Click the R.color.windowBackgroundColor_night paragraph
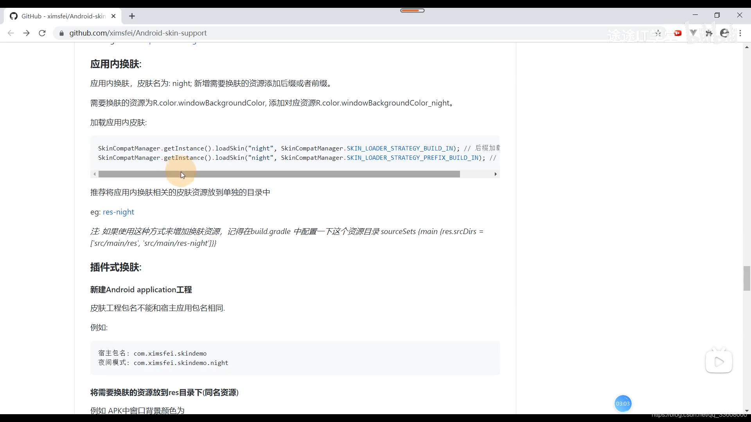Screen dimensions: 751x422 click(x=273, y=103)
